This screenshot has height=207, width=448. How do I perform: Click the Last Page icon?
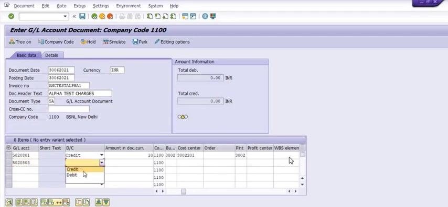173,17
